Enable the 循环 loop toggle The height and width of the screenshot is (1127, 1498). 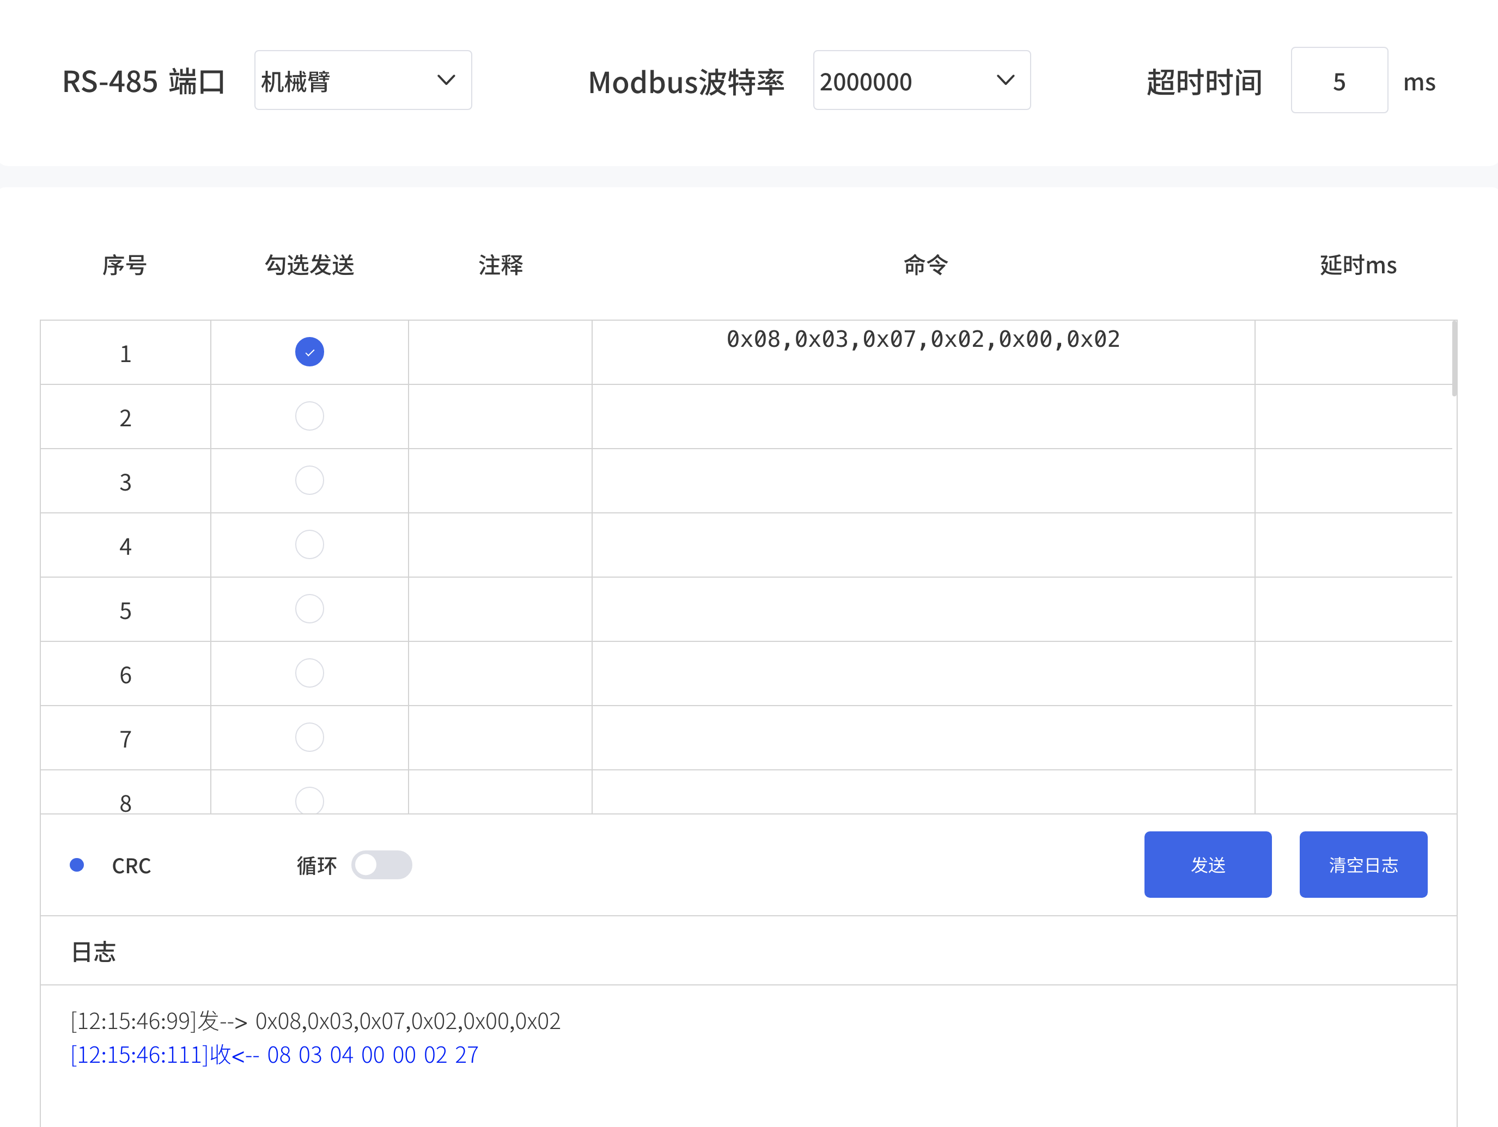coord(382,865)
